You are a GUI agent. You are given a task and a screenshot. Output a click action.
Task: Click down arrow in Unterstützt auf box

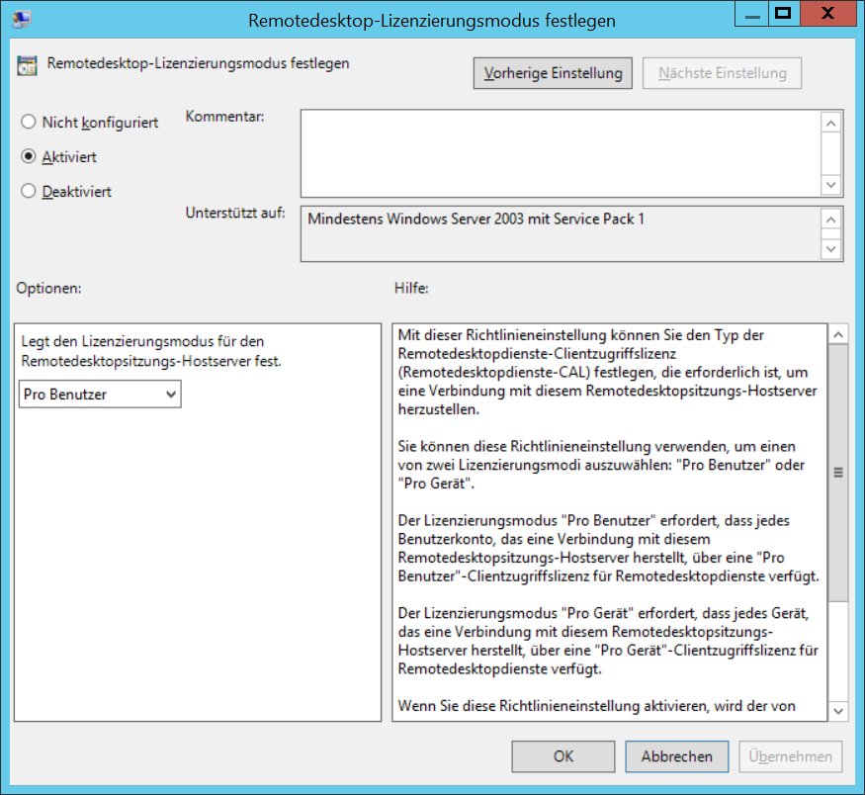831,248
